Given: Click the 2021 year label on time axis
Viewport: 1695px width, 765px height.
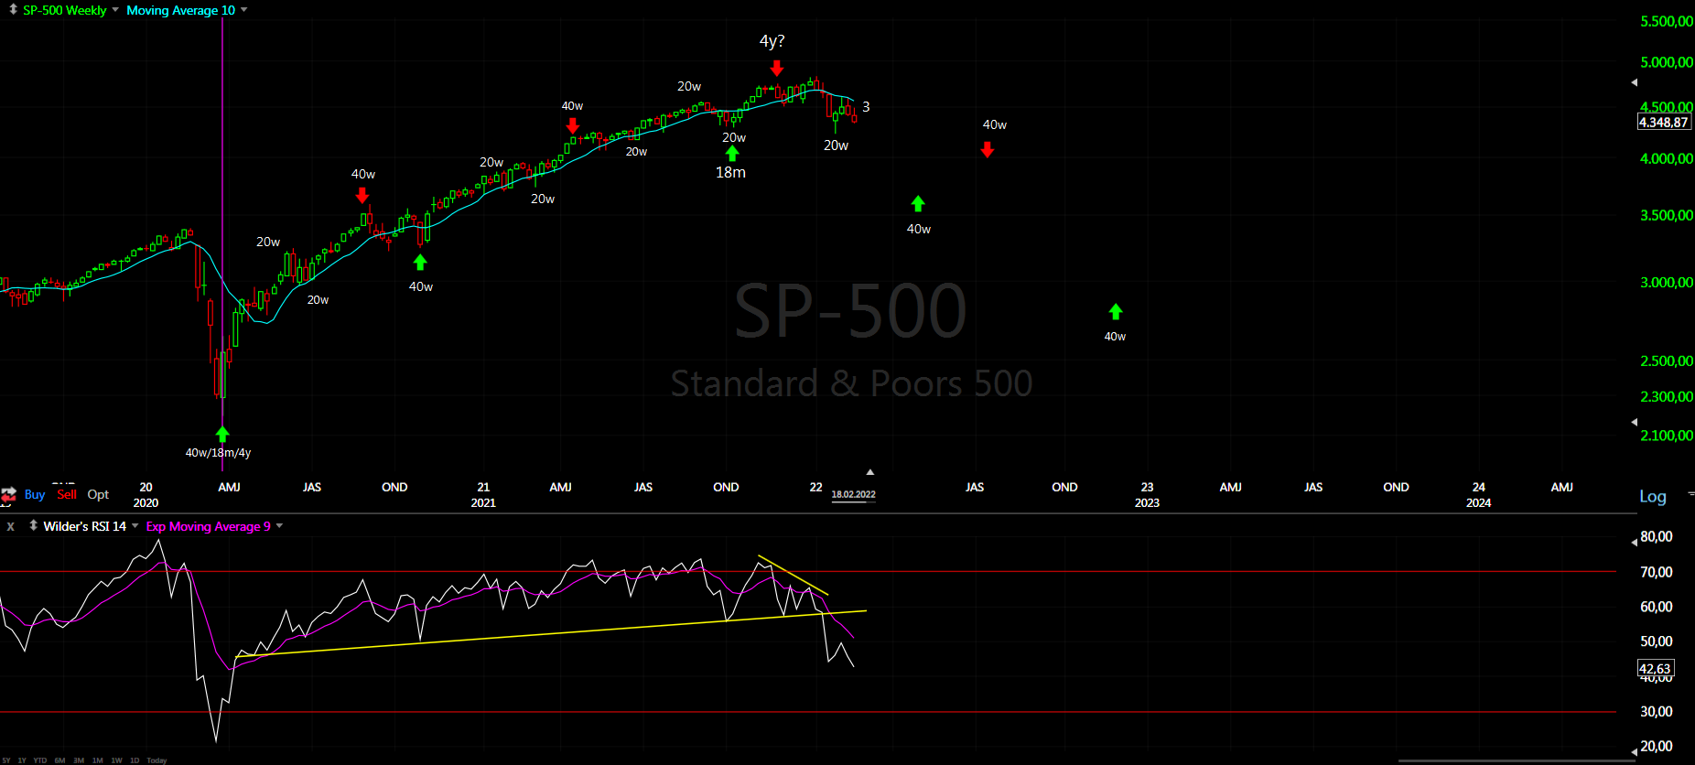Looking at the screenshot, I should (483, 502).
